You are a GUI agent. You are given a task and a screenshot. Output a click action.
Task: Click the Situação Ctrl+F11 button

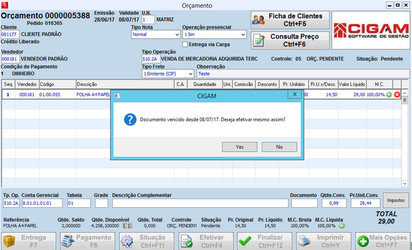point(147,241)
